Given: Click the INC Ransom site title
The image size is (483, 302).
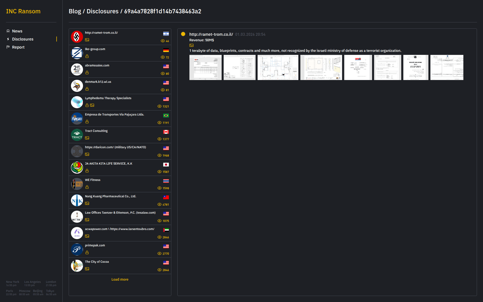Looking at the screenshot, I should 23,11.
